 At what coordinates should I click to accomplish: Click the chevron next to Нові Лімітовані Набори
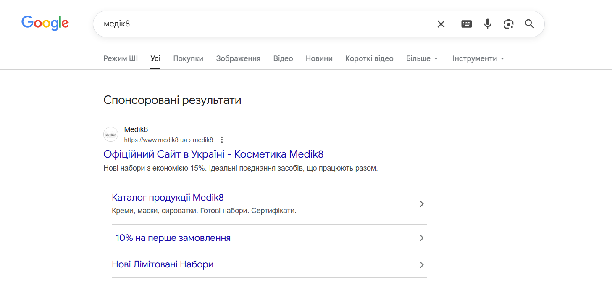[422, 265]
